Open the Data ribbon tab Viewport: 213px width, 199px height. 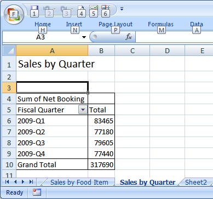pyautogui.click(x=197, y=24)
